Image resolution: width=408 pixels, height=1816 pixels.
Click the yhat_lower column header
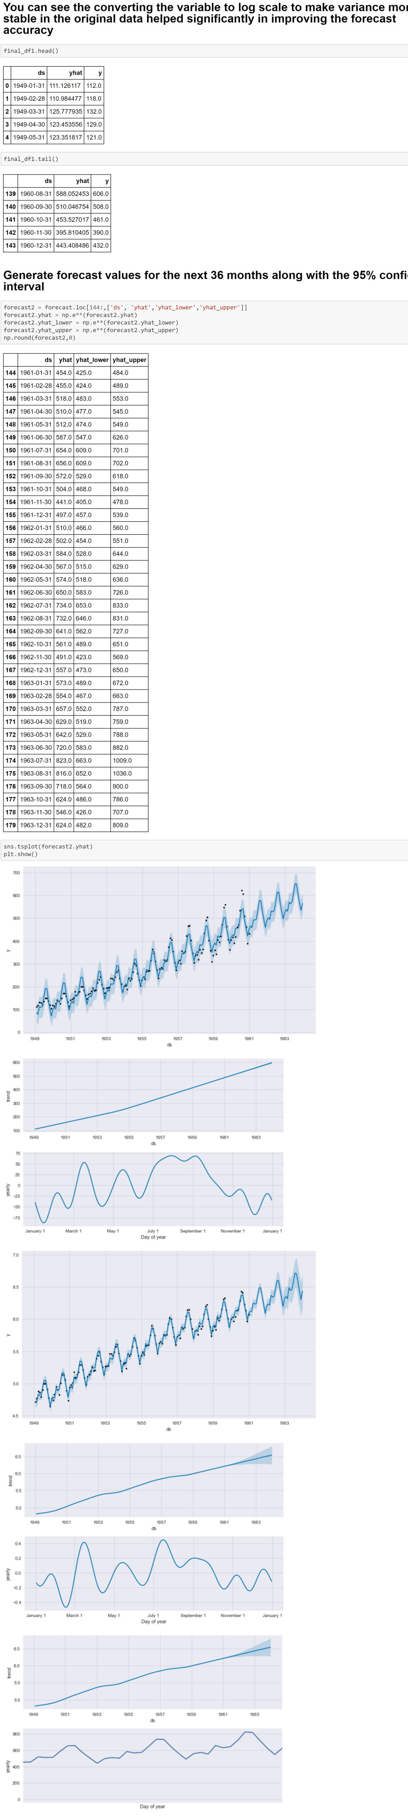[92, 360]
